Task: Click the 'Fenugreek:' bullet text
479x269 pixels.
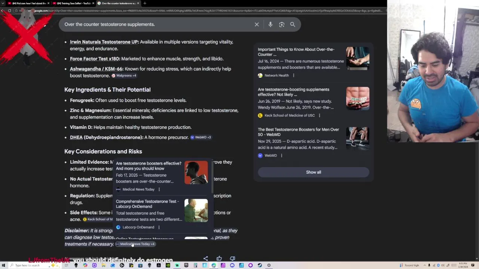Action: (82, 100)
